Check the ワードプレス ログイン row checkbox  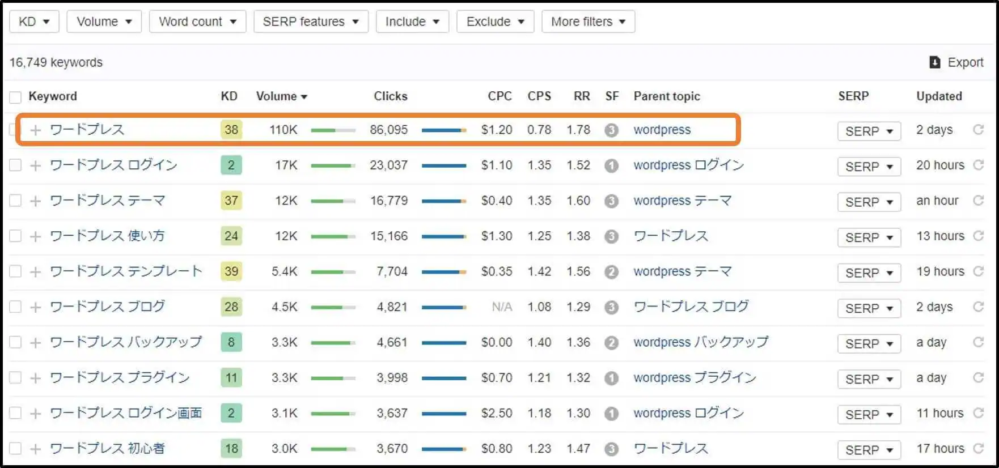coord(15,165)
